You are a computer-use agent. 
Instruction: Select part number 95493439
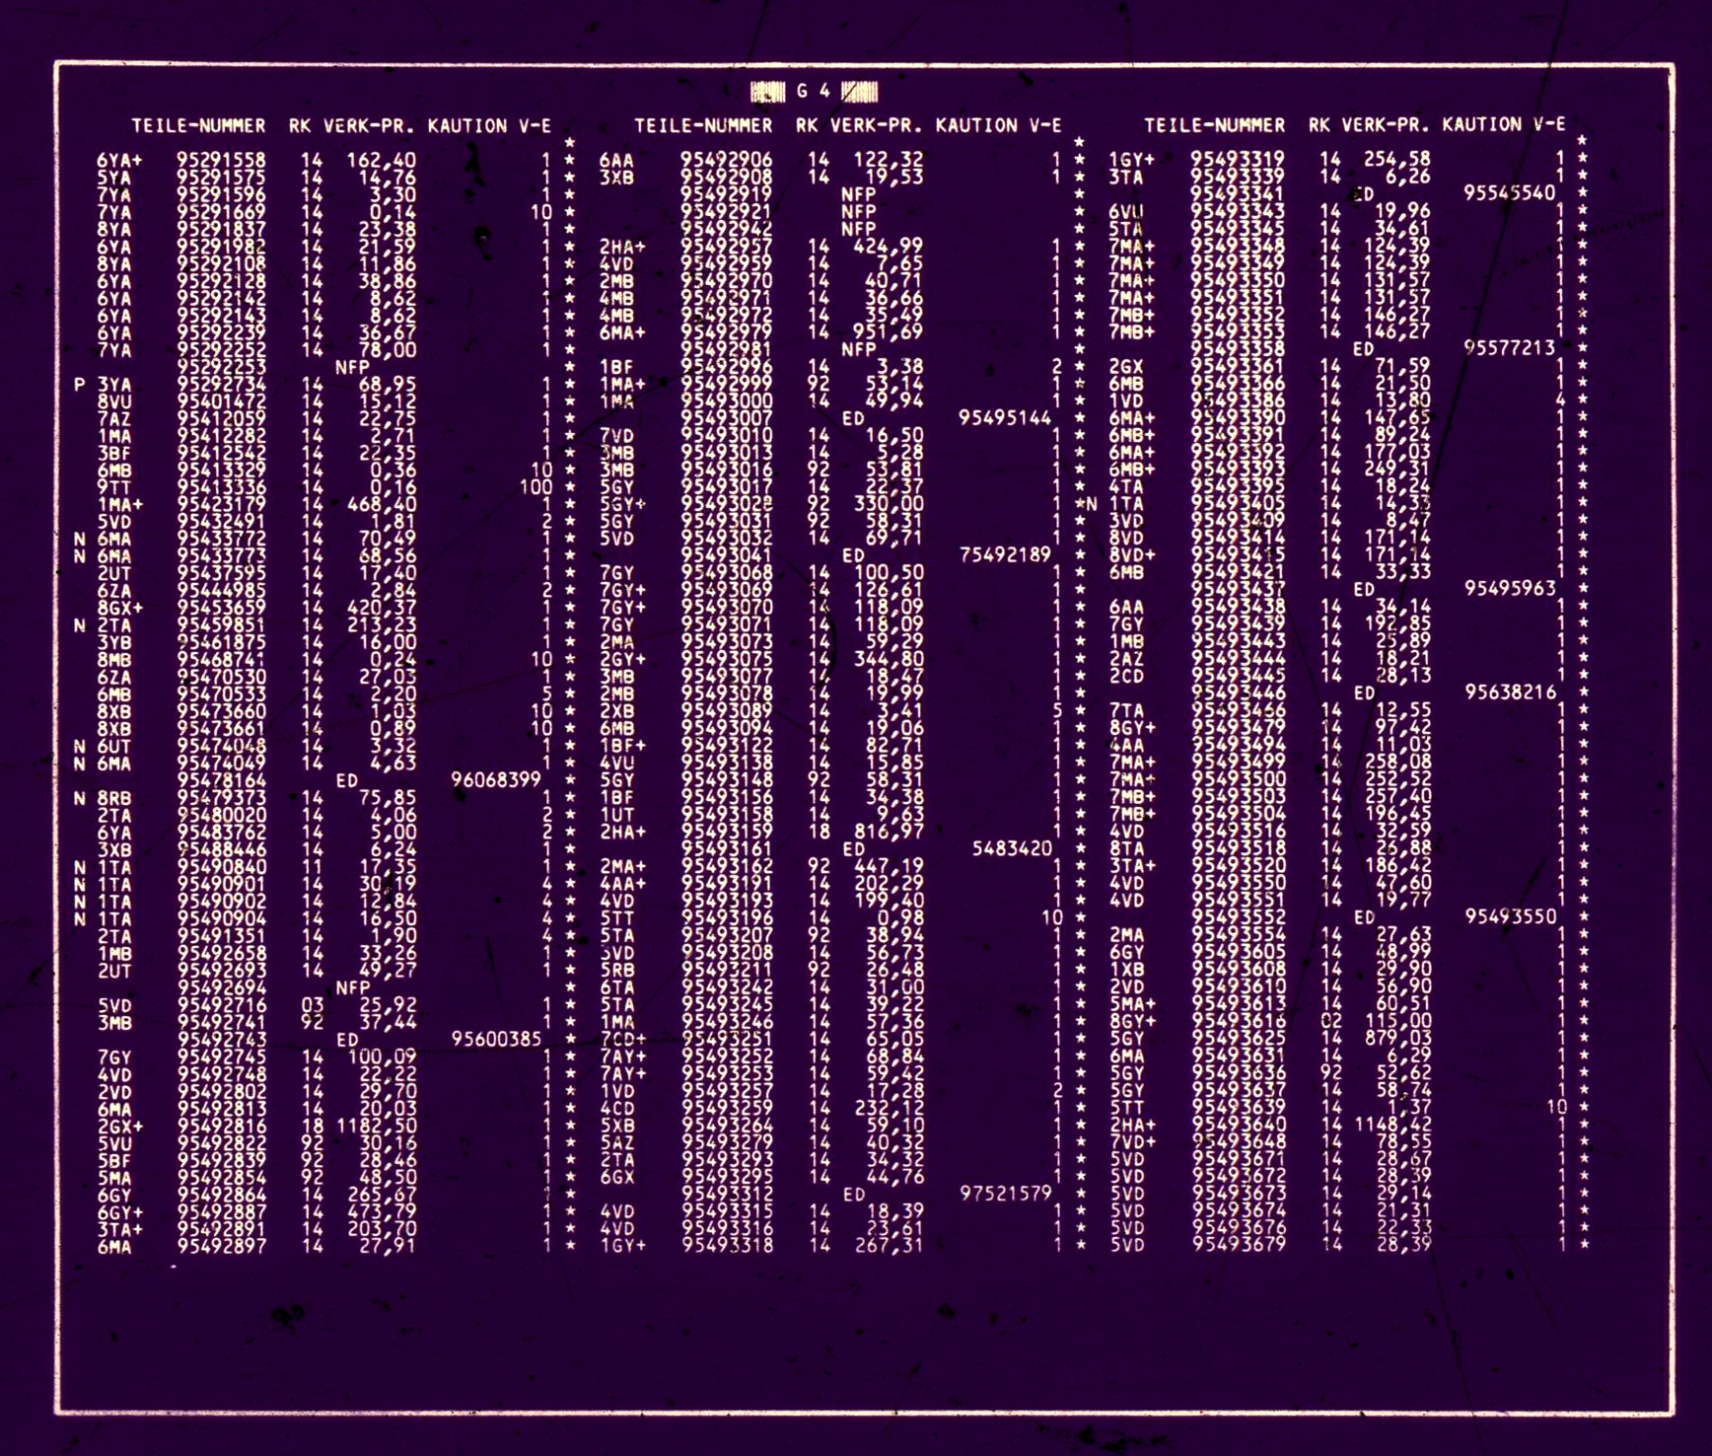coord(1237,624)
